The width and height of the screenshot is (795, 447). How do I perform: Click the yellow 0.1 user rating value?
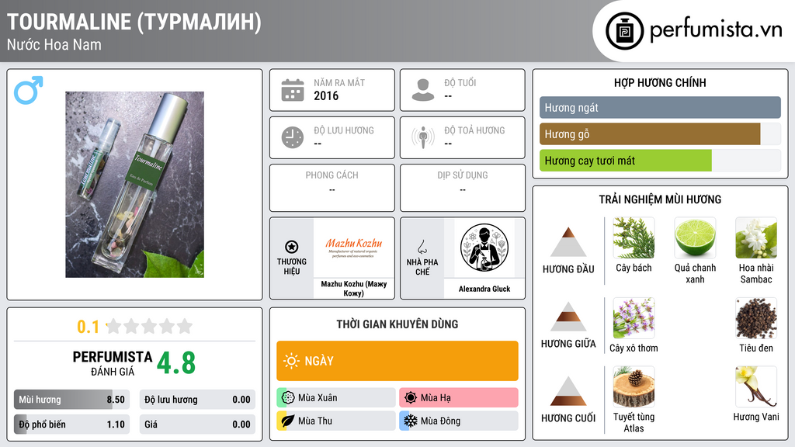click(x=88, y=327)
